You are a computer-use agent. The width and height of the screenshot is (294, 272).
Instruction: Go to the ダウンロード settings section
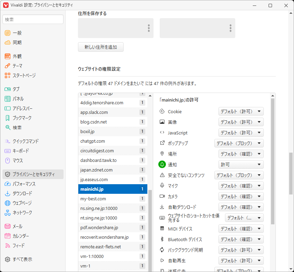point(33,193)
